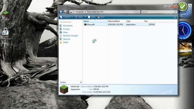
Task: Click the Folders pane label
Action: click(63, 82)
